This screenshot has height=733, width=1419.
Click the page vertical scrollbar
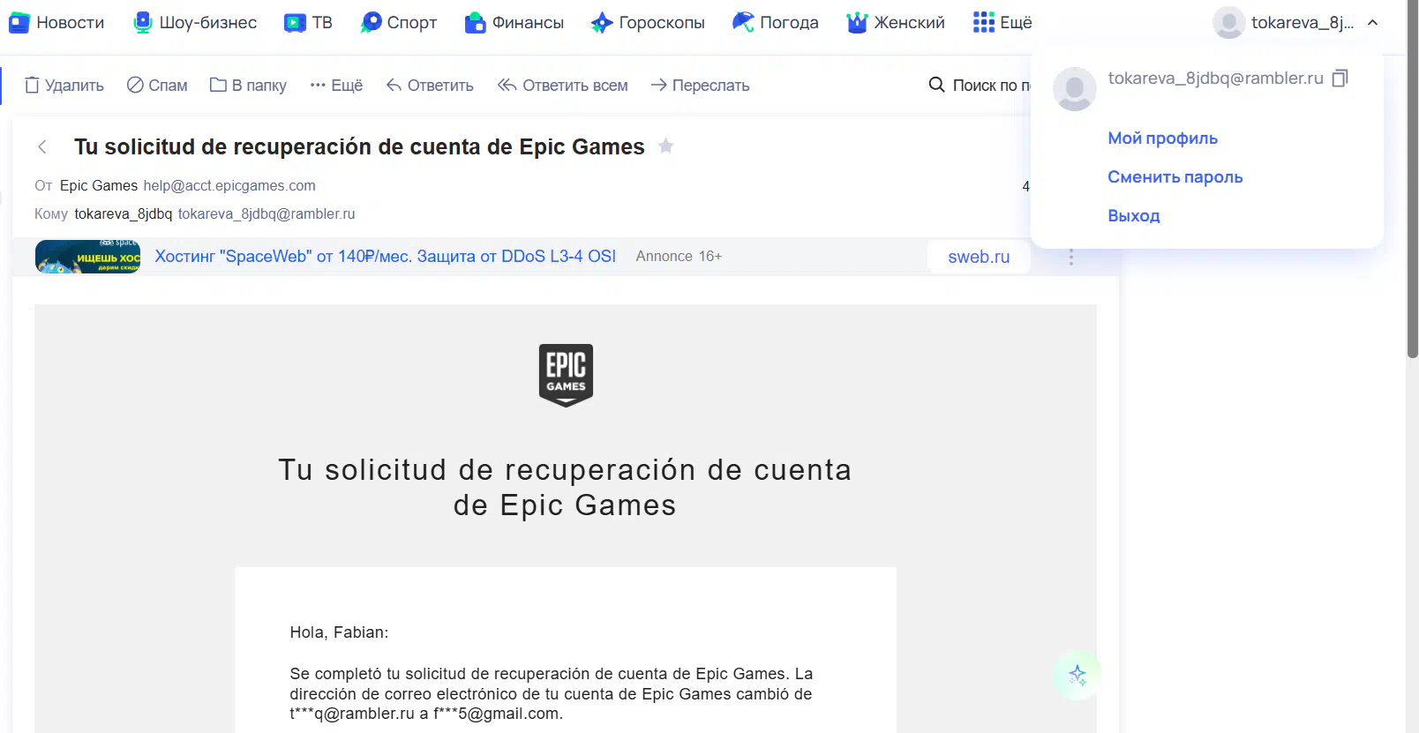(x=1412, y=179)
